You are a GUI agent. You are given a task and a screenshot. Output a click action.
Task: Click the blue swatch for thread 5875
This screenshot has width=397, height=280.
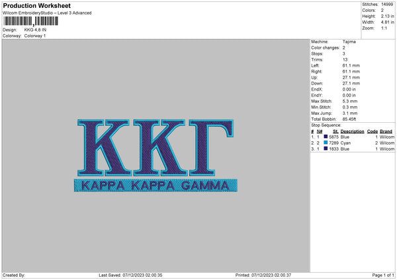coord(326,137)
